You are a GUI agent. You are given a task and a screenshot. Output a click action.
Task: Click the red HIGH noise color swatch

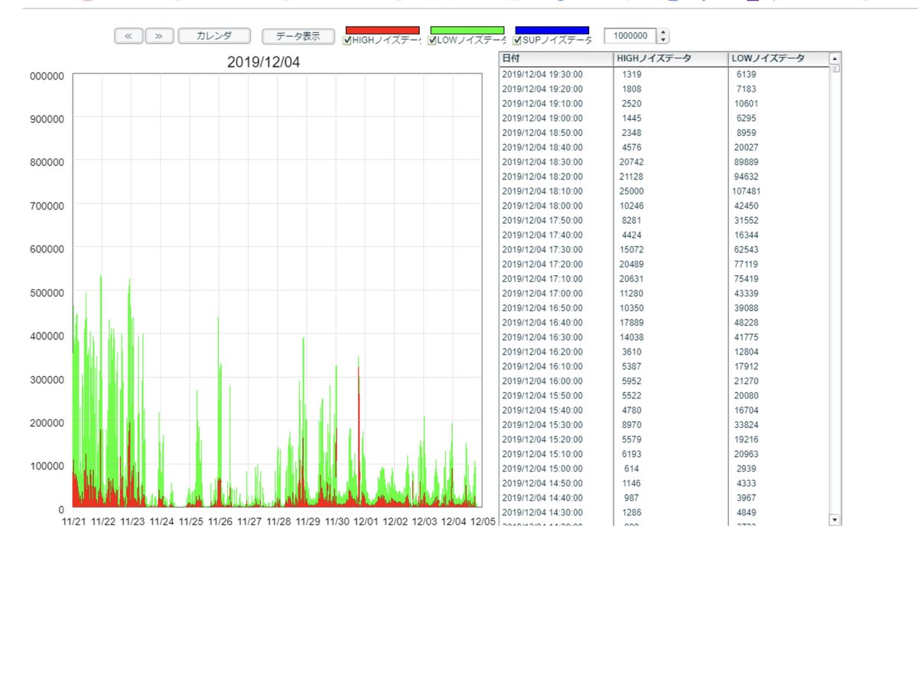click(382, 31)
